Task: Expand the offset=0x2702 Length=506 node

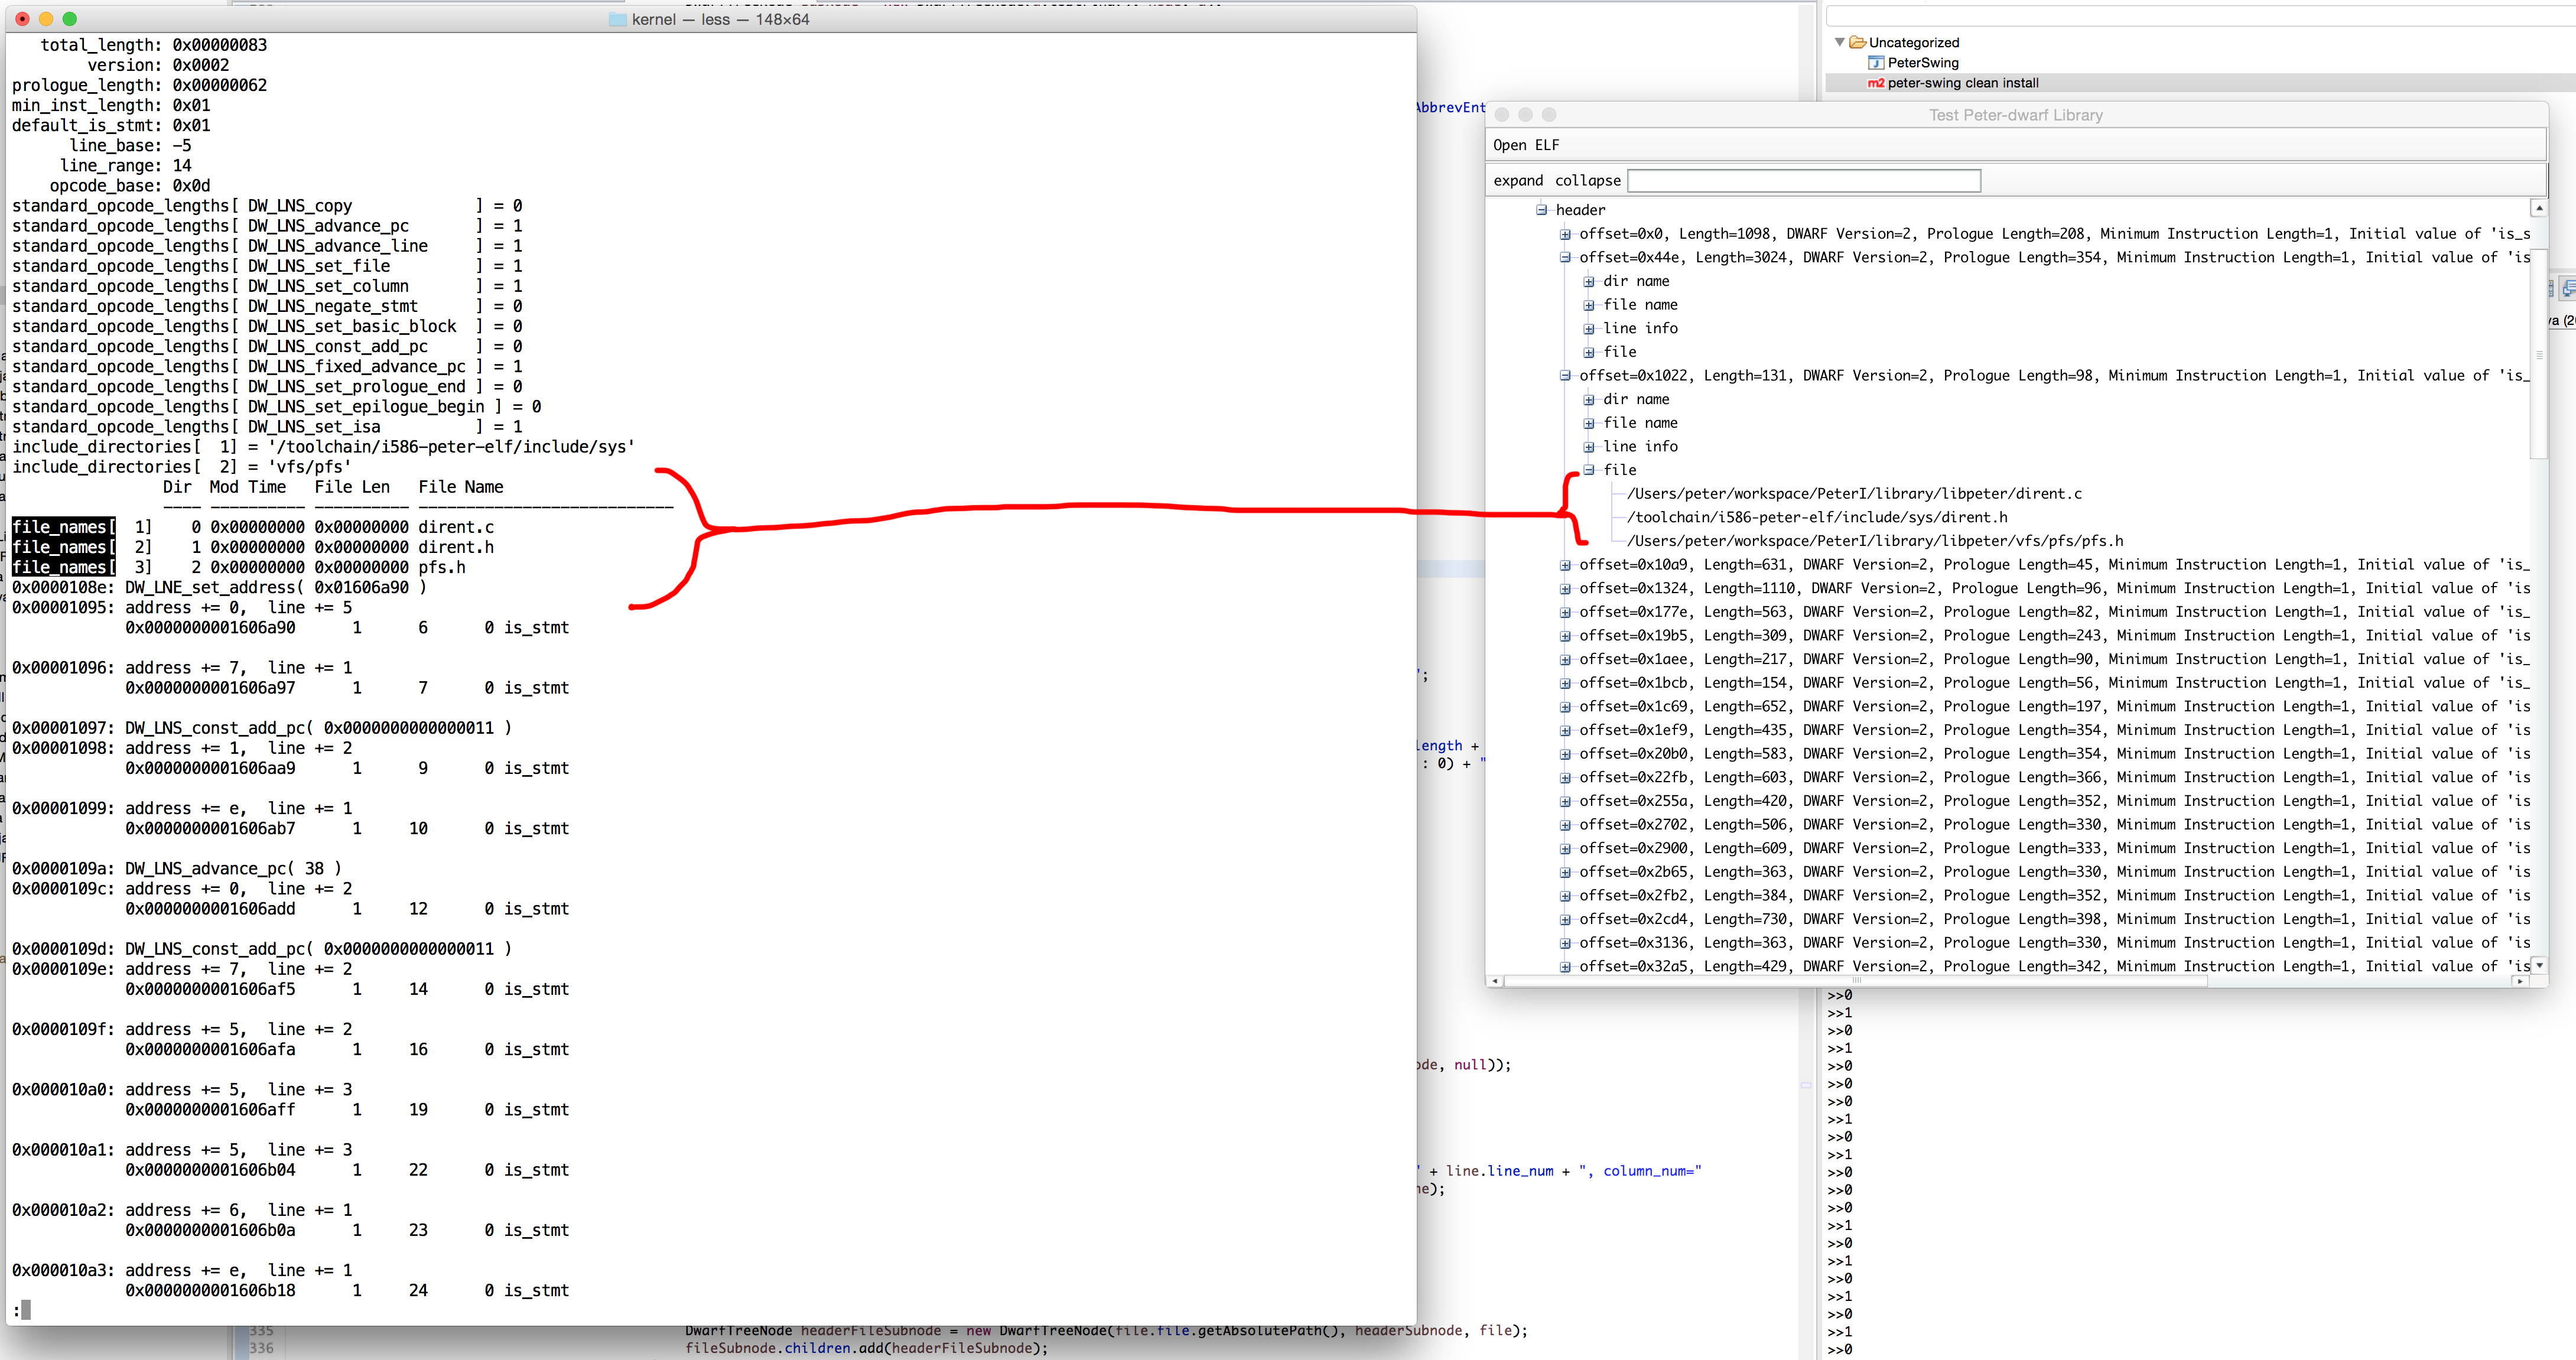Action: click(x=1565, y=825)
